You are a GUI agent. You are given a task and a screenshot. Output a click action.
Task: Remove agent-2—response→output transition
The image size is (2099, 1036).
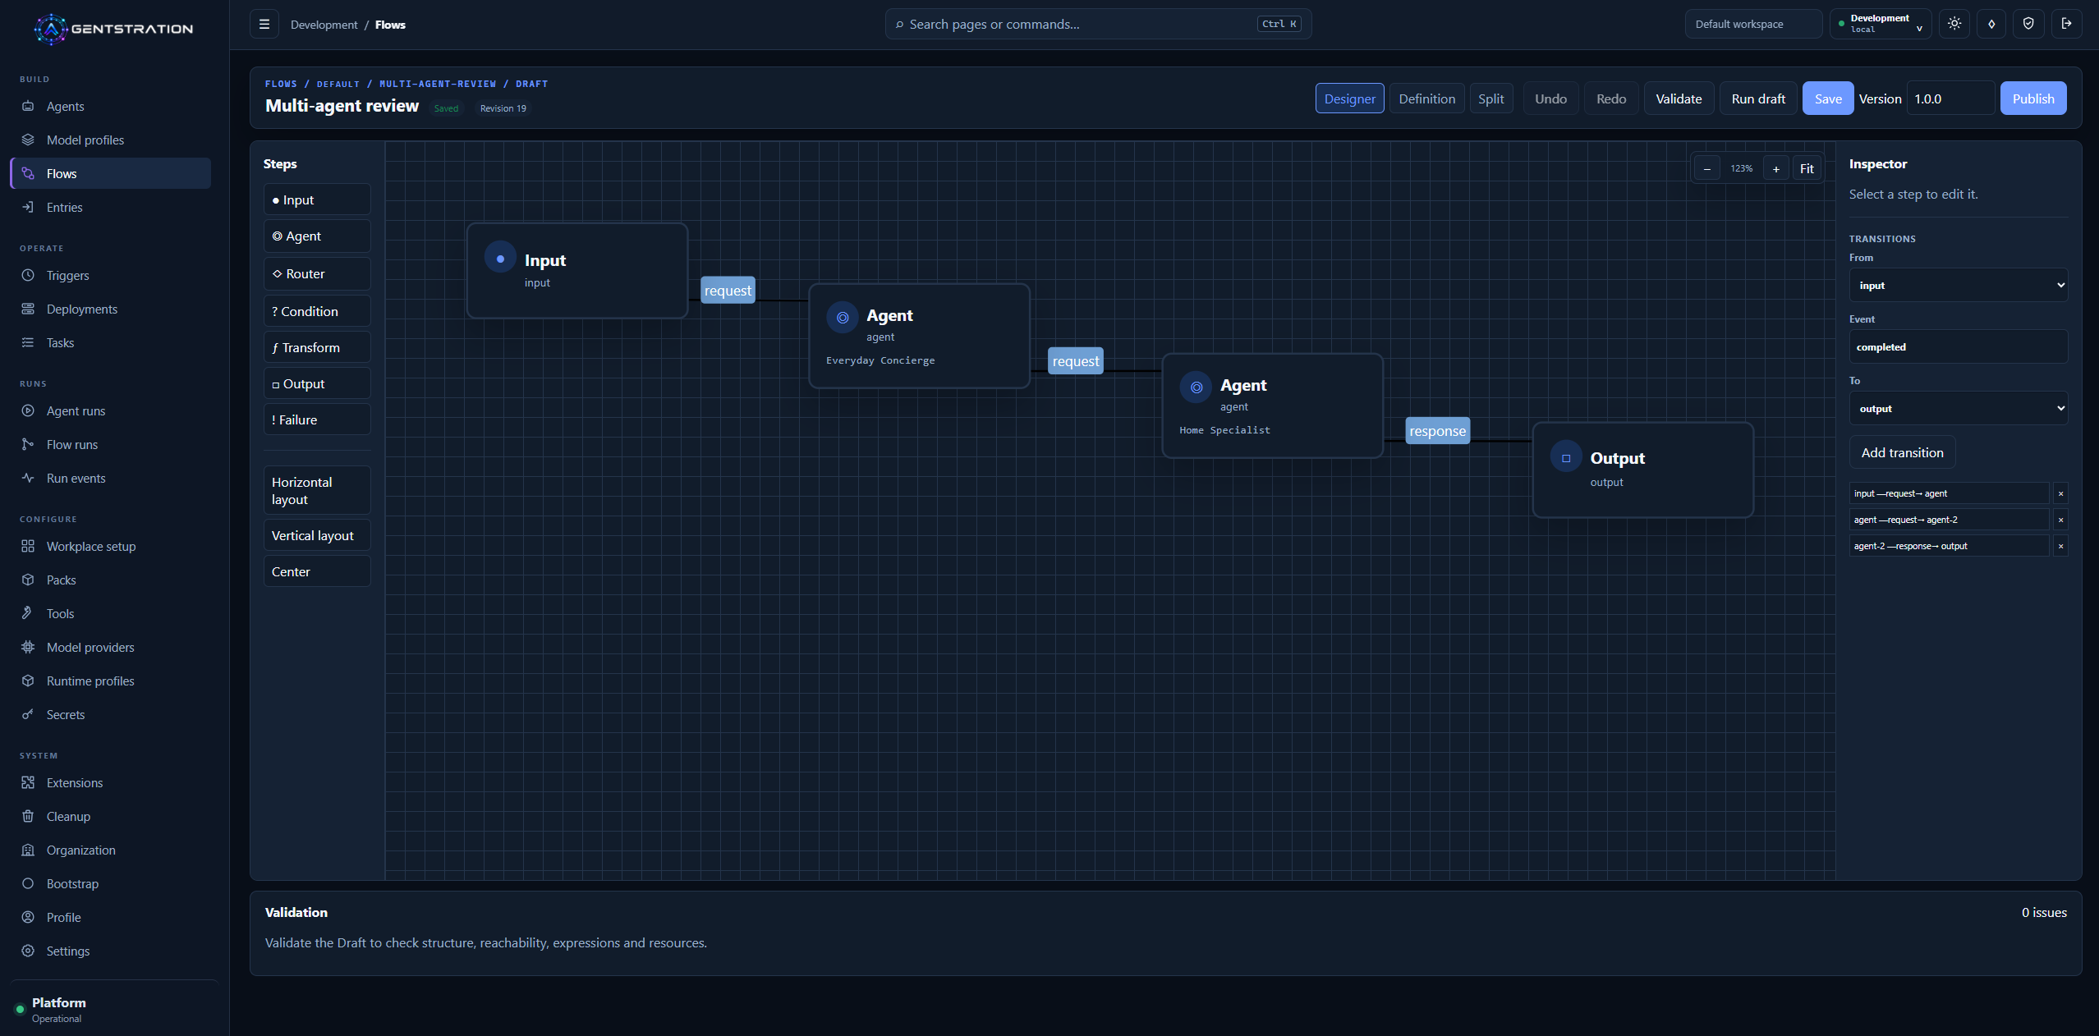point(2060,546)
